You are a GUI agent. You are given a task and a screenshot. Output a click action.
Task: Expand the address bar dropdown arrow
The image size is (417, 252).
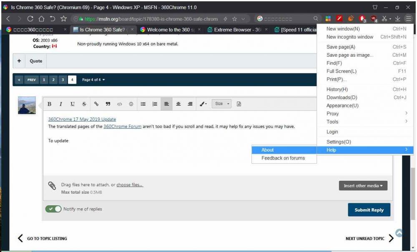[x=243, y=19]
